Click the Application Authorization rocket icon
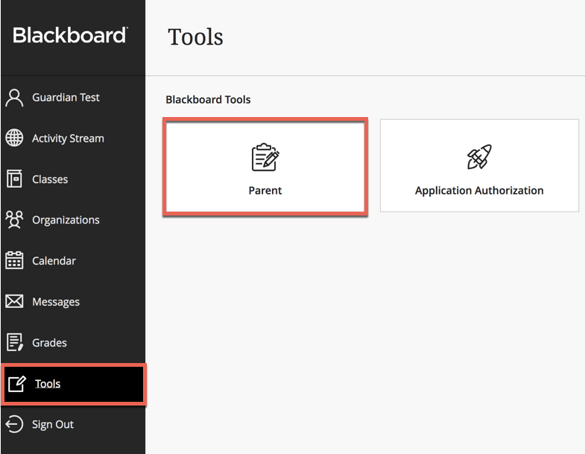Screen dimensions: 585x454 [x=479, y=157]
